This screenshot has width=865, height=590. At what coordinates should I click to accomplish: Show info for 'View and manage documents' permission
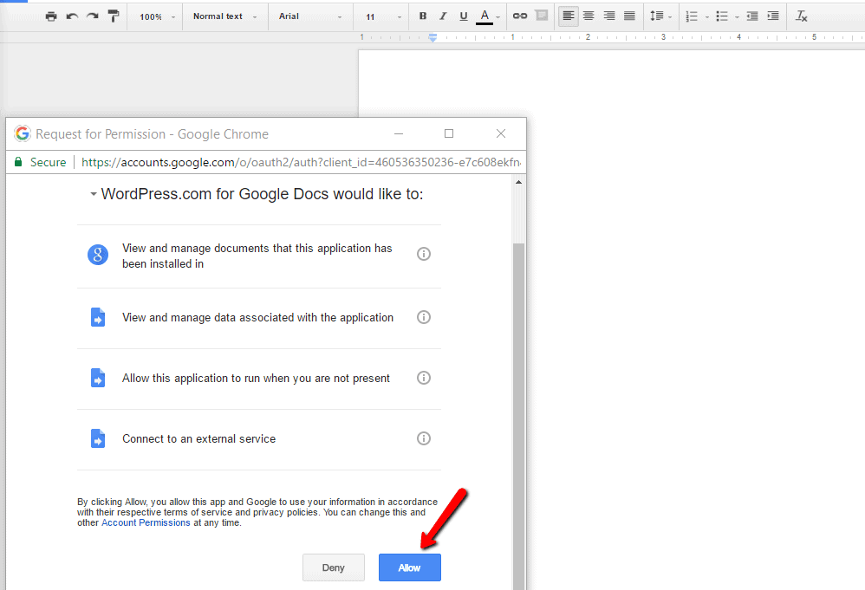(424, 254)
